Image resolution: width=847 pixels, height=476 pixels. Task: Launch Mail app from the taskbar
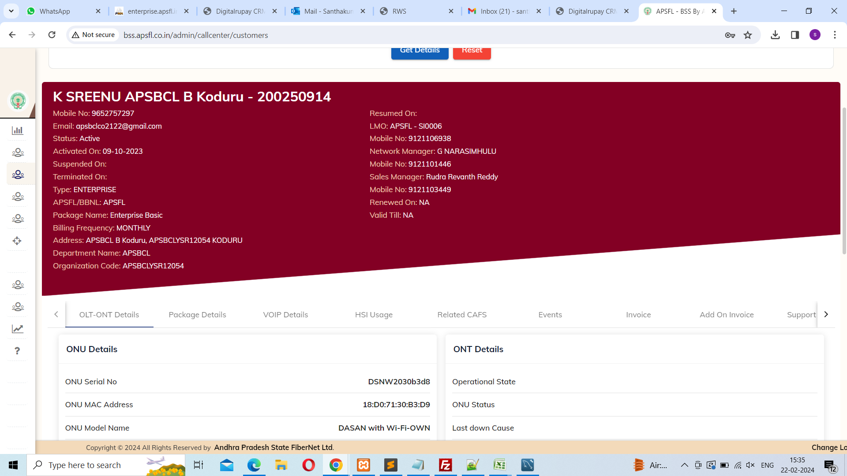click(x=227, y=465)
